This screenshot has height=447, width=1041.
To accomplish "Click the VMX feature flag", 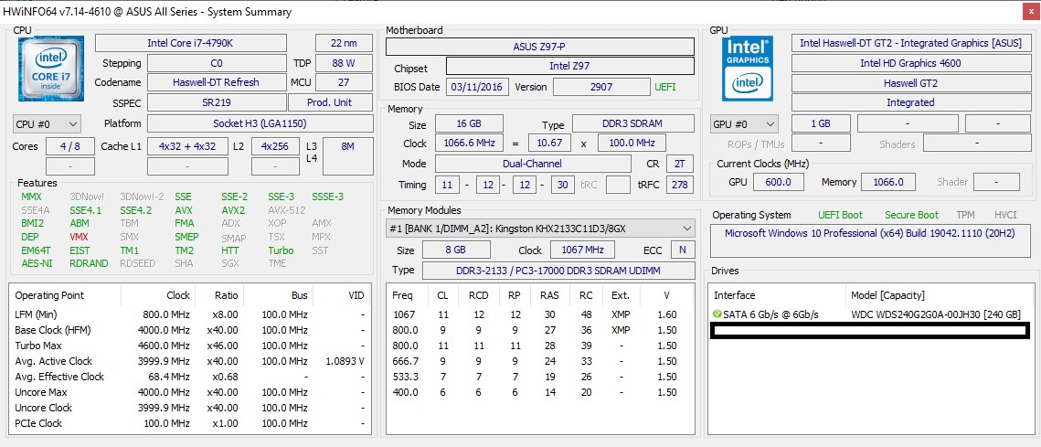I will coord(79,237).
